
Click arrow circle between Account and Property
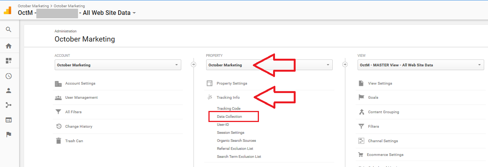point(194,64)
